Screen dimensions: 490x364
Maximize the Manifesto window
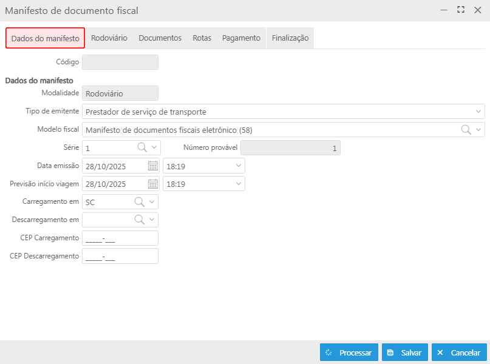[x=460, y=10]
